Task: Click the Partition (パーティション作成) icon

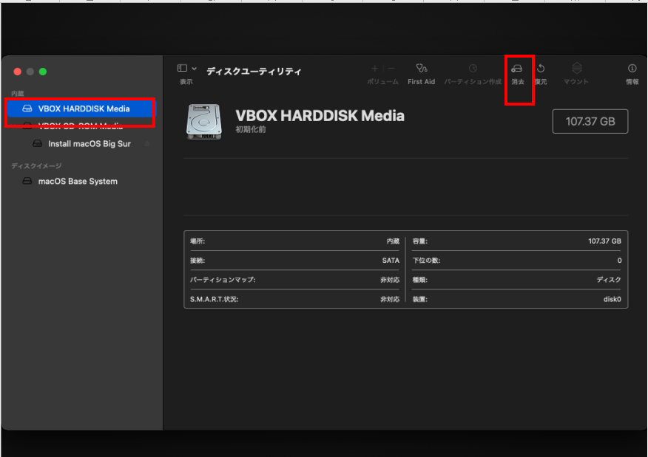Action: pyautogui.click(x=473, y=68)
